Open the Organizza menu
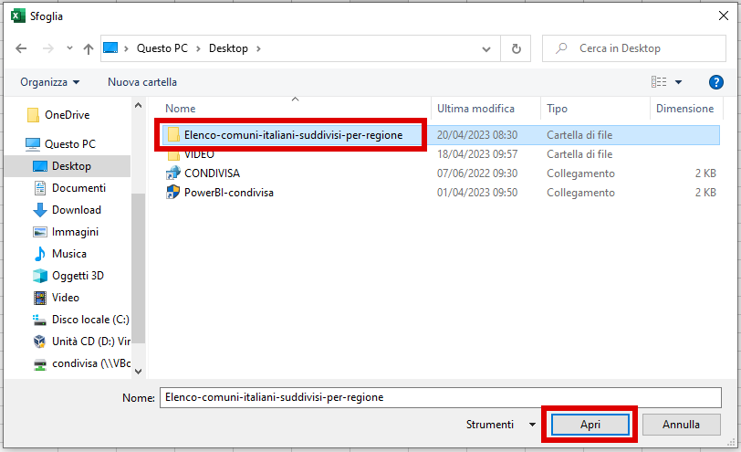This screenshot has height=452, width=741. tap(49, 82)
